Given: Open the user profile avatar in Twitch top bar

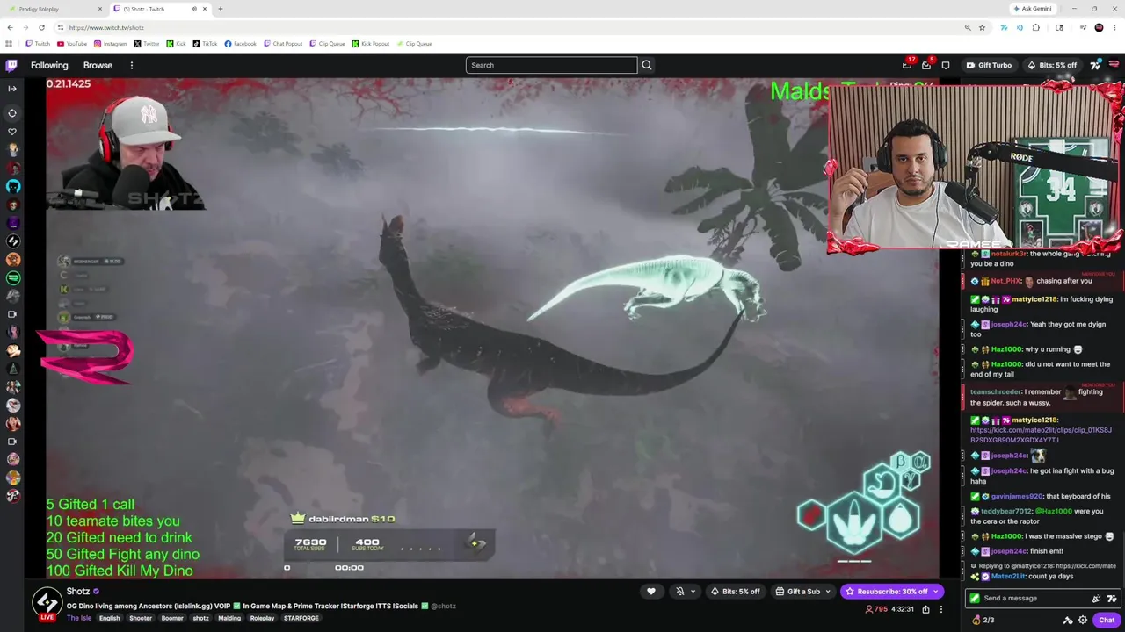Looking at the screenshot, I should 1114,65.
